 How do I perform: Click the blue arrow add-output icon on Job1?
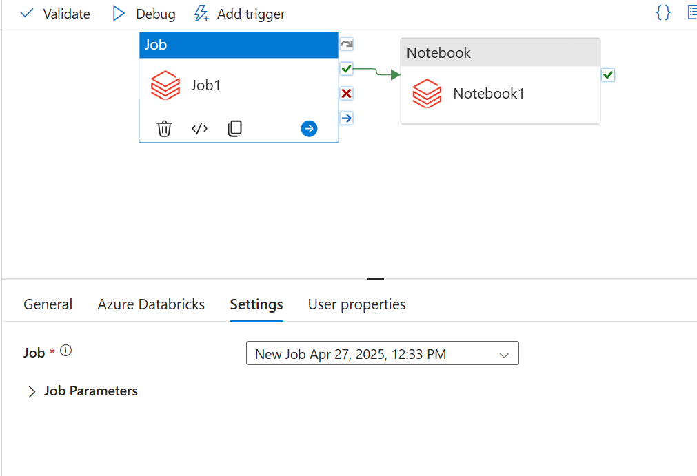310,129
